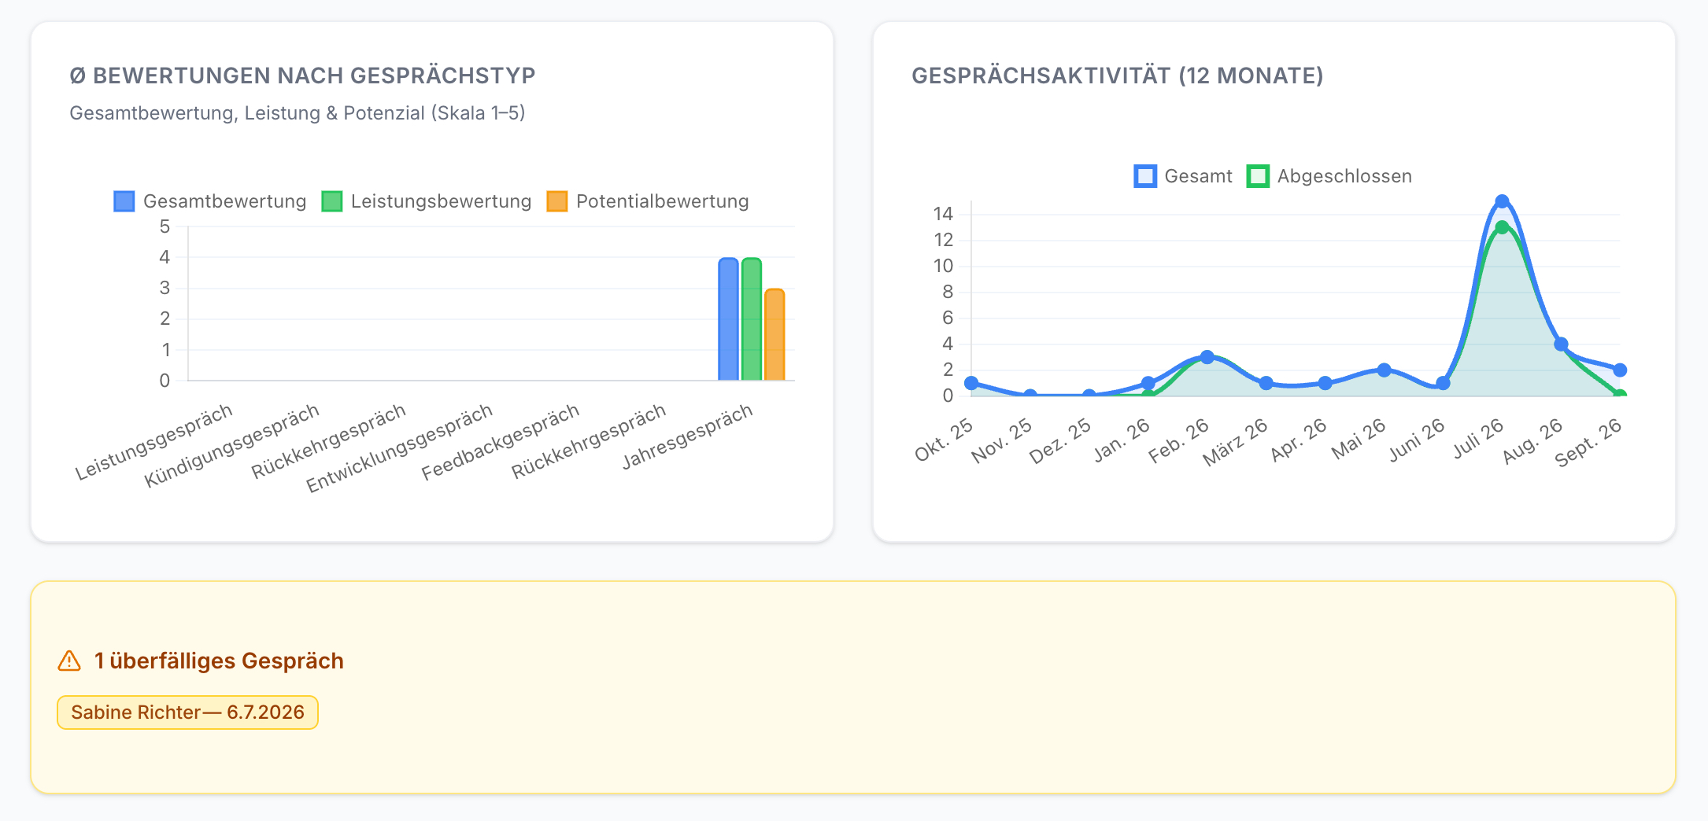1708x821 pixels.
Task: Click the orange Jahresgespräch Potentialbewertung bar
Action: point(775,334)
